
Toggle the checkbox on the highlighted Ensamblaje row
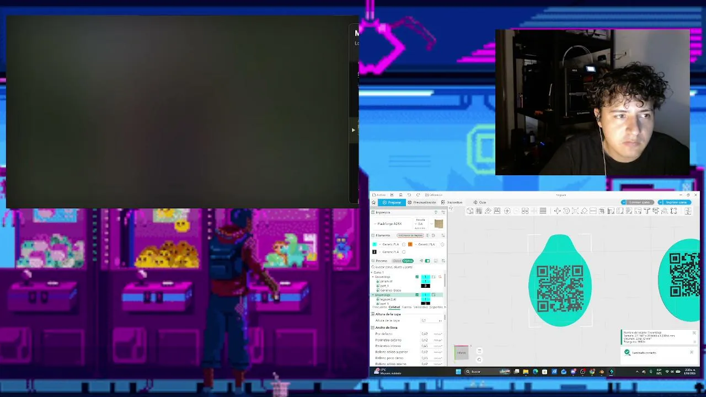pos(417,295)
